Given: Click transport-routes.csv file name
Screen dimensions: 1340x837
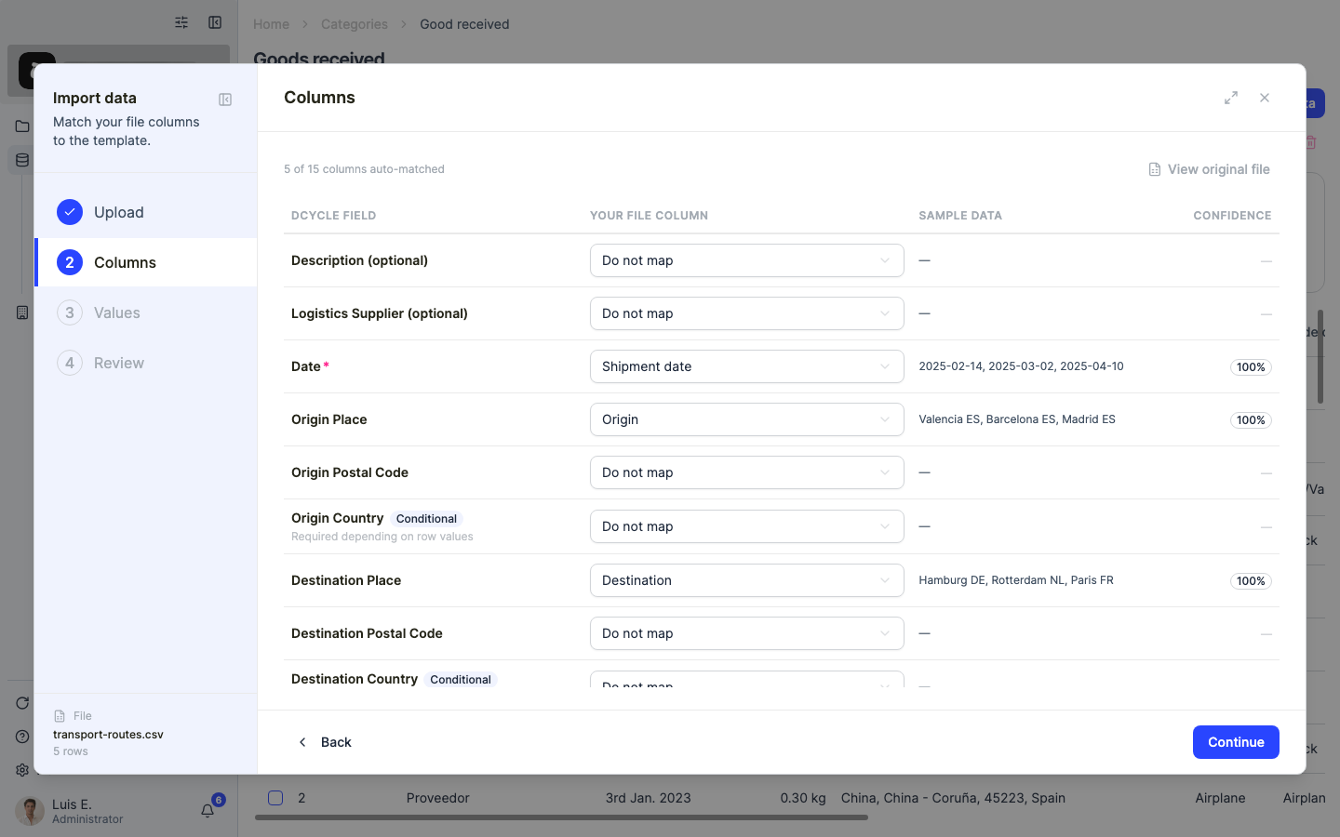Looking at the screenshot, I should [108, 735].
